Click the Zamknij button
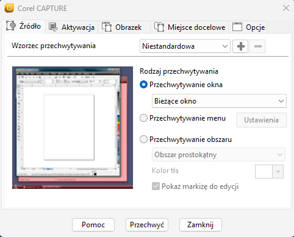This screenshot has width=294, height=237. coord(201,225)
